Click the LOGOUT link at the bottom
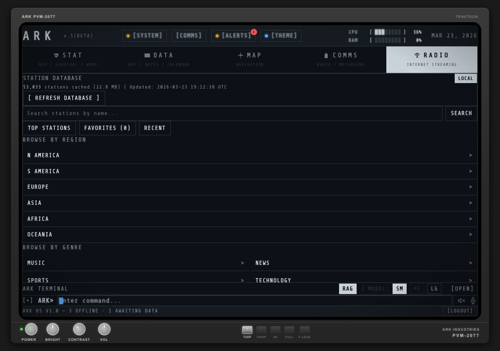Screen dimensions: 500x351 (460, 311)
